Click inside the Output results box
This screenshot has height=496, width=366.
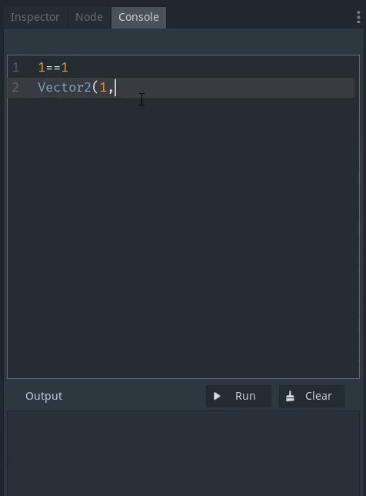click(x=183, y=454)
